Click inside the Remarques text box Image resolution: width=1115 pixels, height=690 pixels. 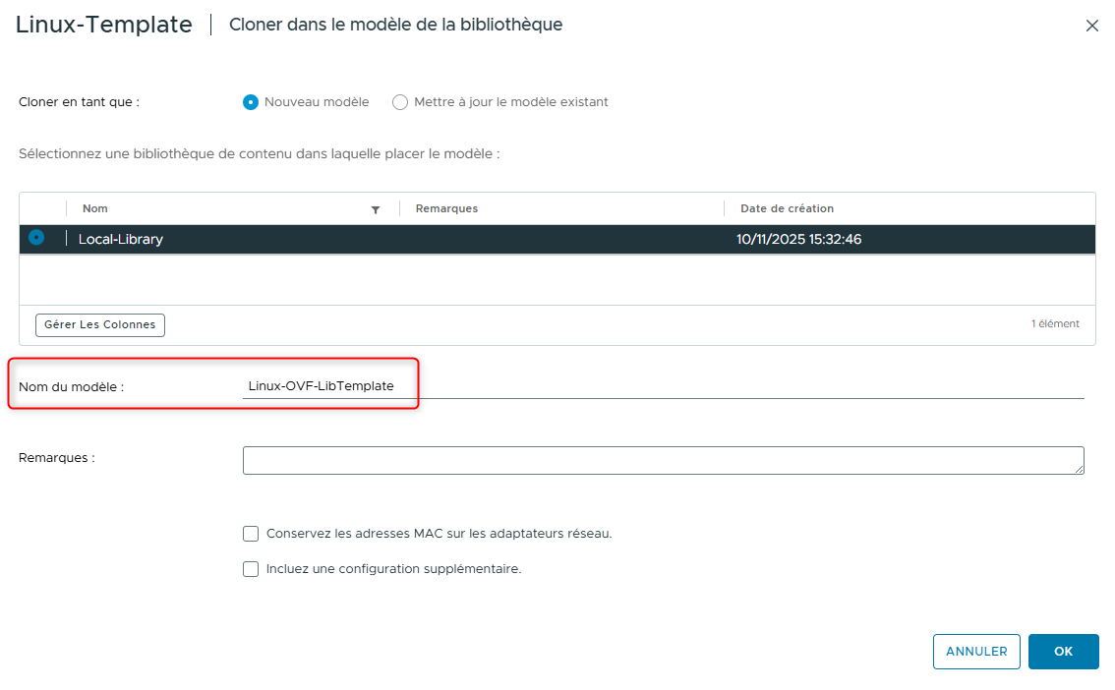click(x=664, y=459)
